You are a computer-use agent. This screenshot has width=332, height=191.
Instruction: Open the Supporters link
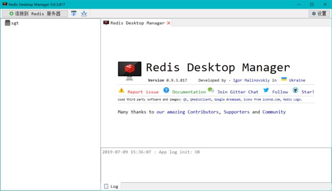coord(236,112)
